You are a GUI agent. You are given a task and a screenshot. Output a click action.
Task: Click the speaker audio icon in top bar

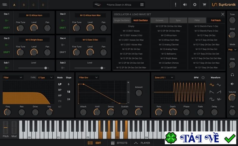click(x=185, y=5)
